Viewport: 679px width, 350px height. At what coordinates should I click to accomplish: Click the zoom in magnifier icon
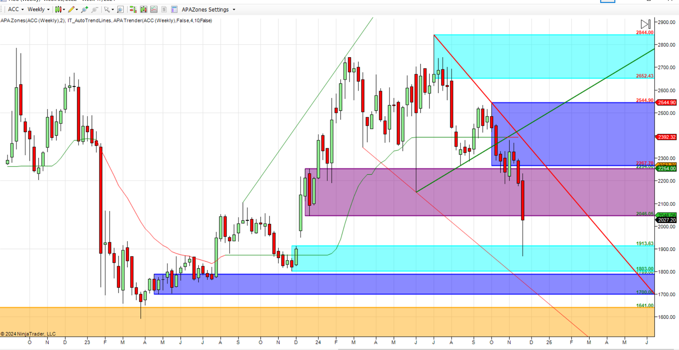tap(84, 9)
